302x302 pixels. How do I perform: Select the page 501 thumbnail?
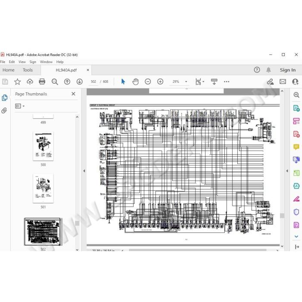[43, 188]
